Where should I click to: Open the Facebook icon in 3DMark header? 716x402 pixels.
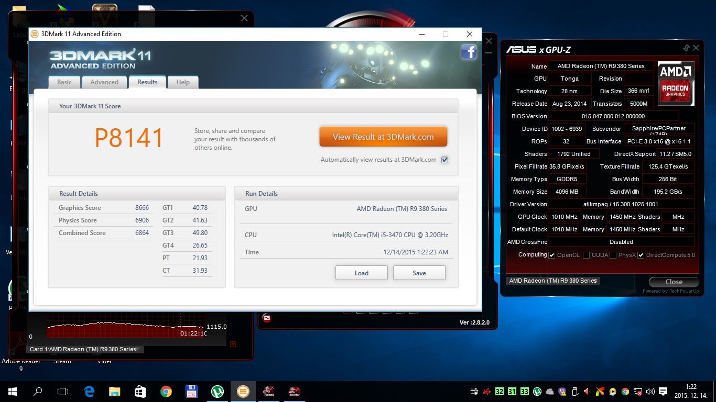(469, 52)
